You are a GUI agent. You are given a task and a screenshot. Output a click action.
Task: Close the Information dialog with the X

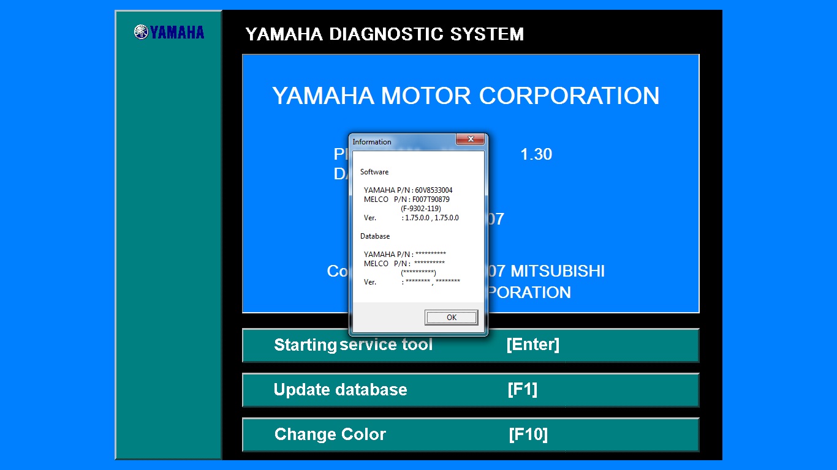pos(471,140)
